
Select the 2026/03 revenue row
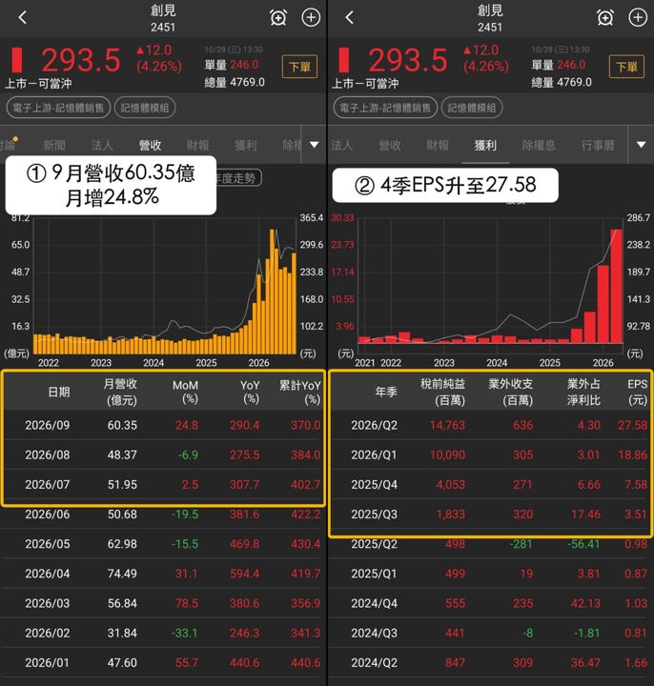163,603
